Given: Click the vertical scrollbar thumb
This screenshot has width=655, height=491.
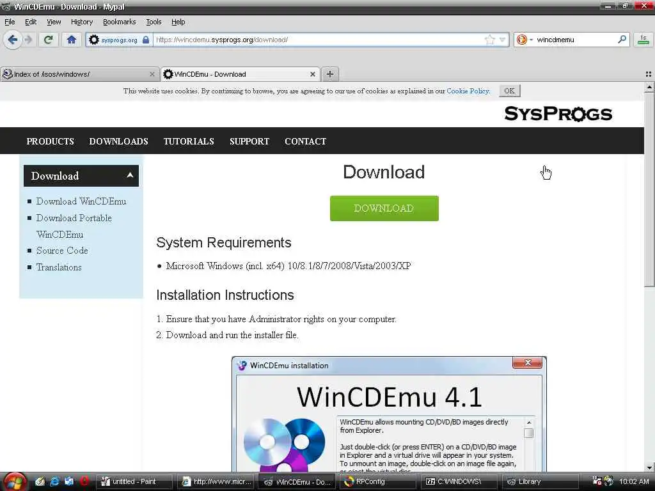Looking at the screenshot, I should point(649,190).
